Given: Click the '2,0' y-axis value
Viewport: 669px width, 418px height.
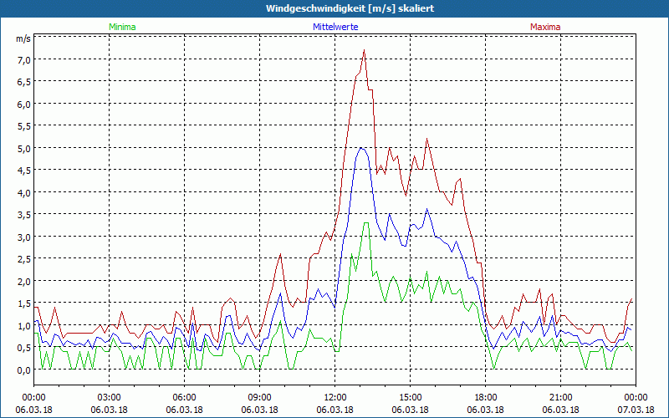Looking at the screenshot, I should [x=24, y=282].
